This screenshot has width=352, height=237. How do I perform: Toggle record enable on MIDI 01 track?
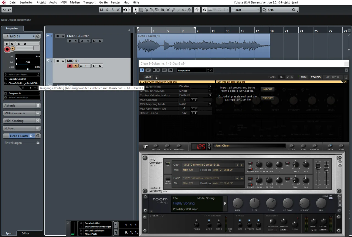tap(70, 66)
